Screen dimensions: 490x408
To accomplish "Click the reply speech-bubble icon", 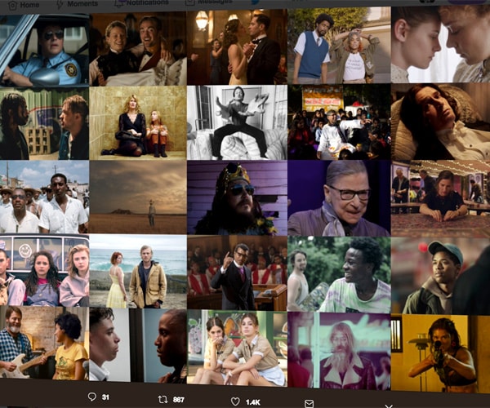I will coord(91,397).
